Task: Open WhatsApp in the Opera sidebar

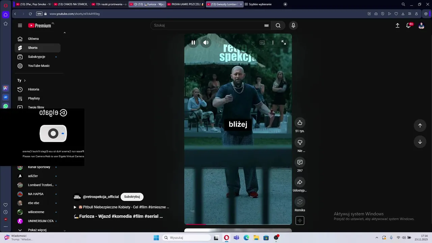Action: (5, 106)
